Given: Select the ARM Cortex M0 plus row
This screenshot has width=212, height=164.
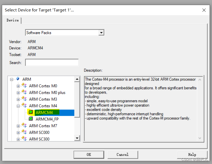Looking at the screenshot, I should pyautogui.click(x=47, y=92).
